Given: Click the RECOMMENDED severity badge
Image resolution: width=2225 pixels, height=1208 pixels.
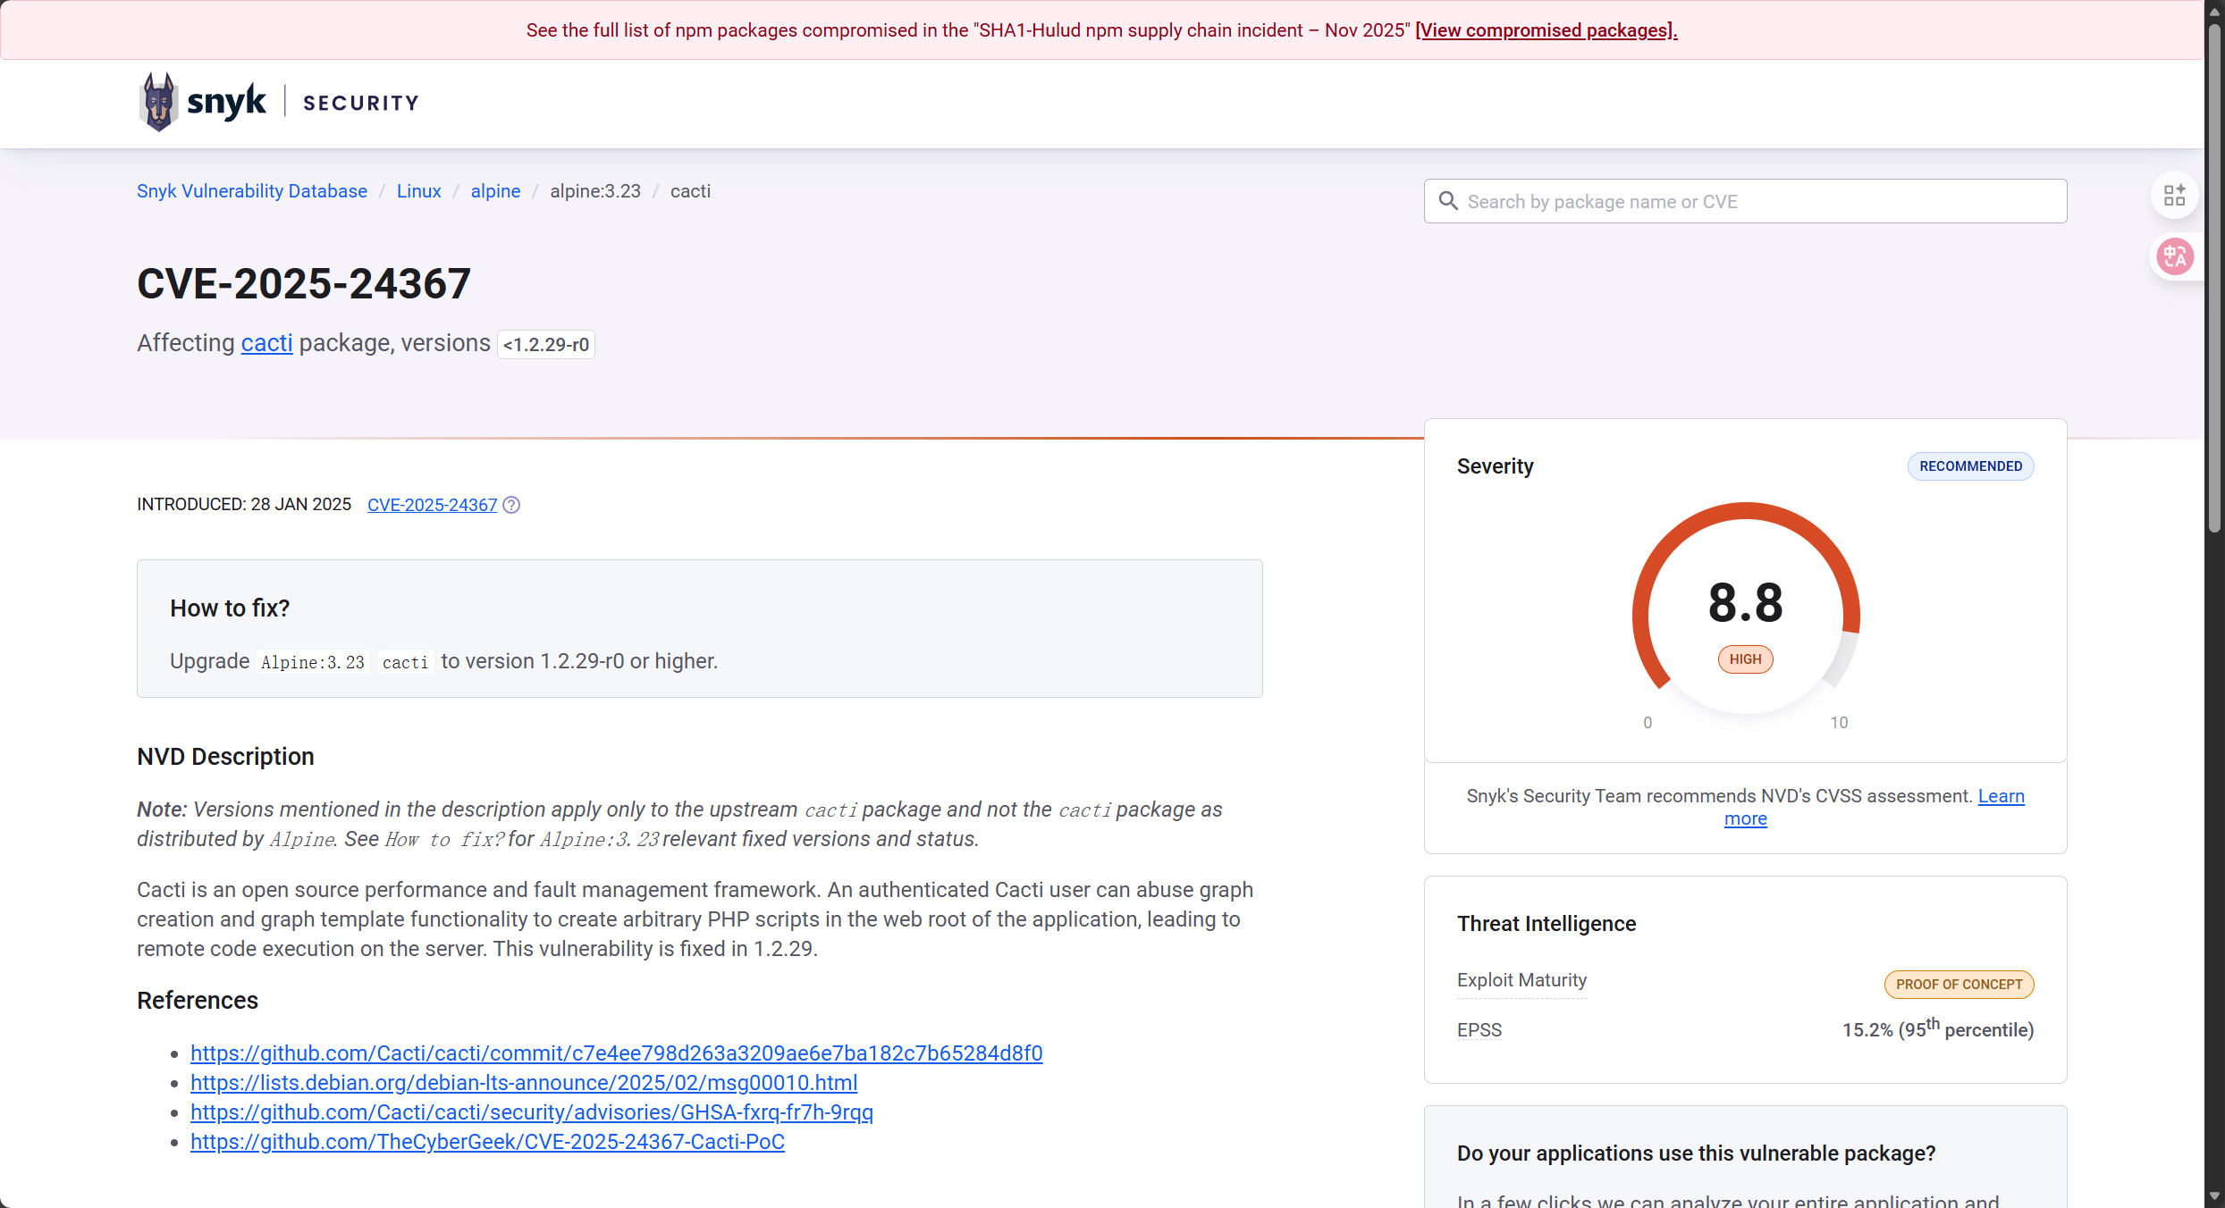Looking at the screenshot, I should (1970, 466).
